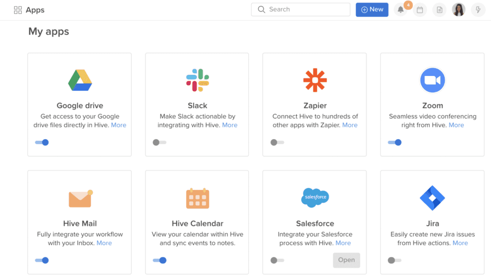Click the Salesforce card title
Screen dimensions: 491x278
pos(315,223)
